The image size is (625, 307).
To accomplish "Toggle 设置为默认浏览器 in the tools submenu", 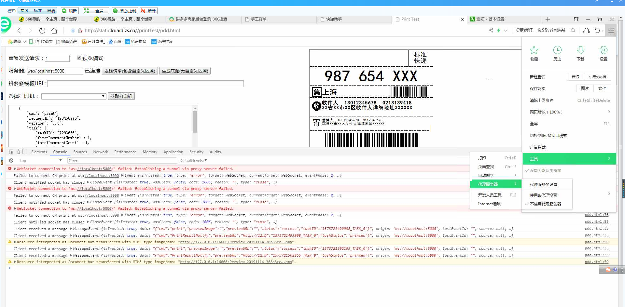I will pos(543,170).
